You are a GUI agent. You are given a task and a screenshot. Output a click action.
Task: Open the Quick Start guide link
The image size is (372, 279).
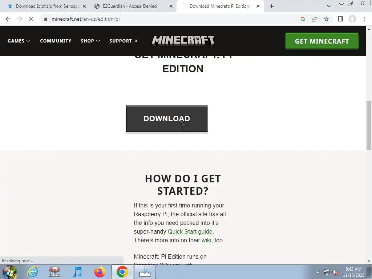[x=190, y=231]
